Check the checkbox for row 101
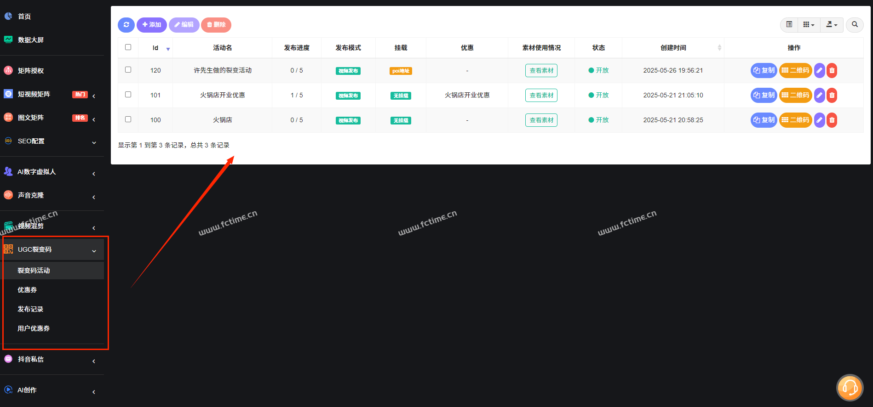The image size is (873, 407). (128, 95)
